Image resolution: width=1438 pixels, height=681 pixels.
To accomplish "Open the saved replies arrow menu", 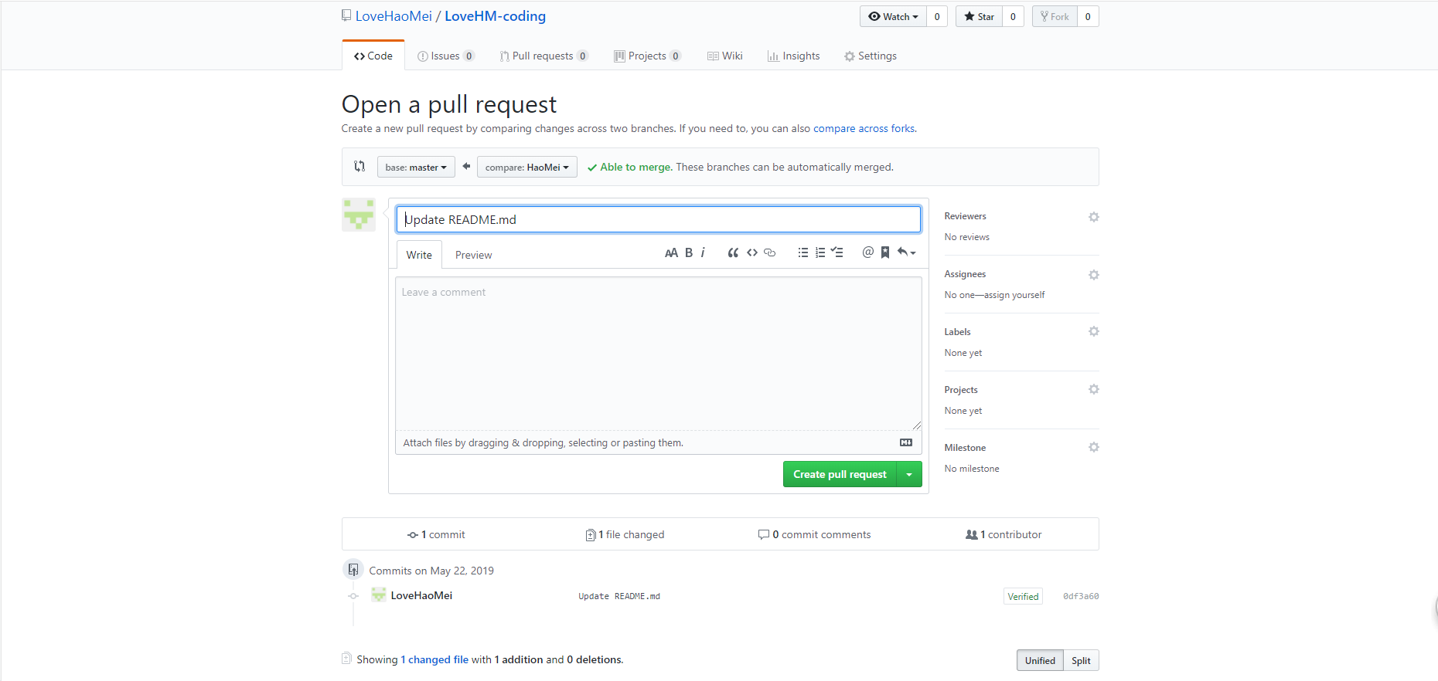I will click(x=906, y=252).
